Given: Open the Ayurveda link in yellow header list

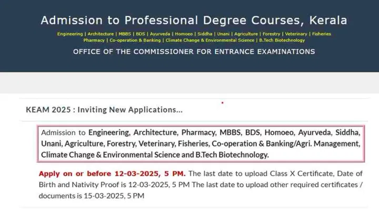Looking at the screenshot, I should click(x=161, y=34).
